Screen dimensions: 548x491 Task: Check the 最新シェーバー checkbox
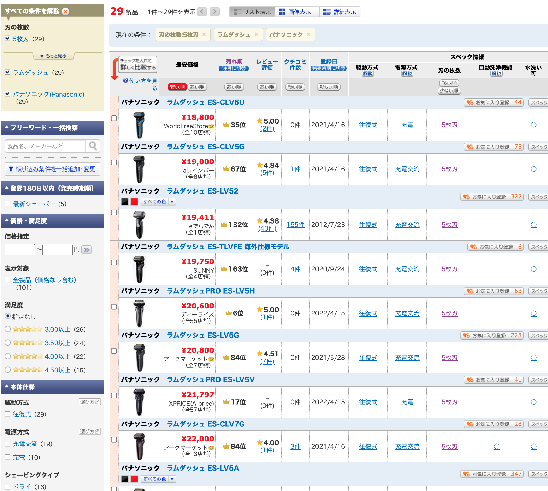(8, 203)
